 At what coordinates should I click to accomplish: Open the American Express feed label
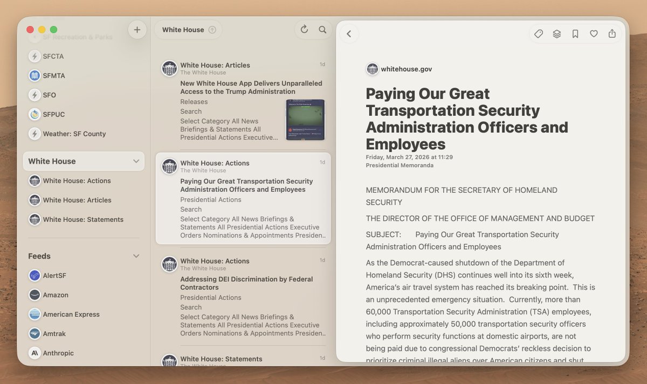[x=71, y=314]
